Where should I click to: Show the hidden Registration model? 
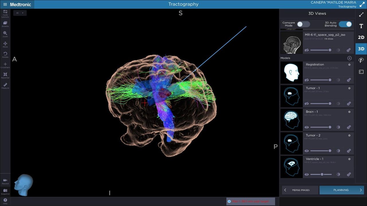click(307, 80)
